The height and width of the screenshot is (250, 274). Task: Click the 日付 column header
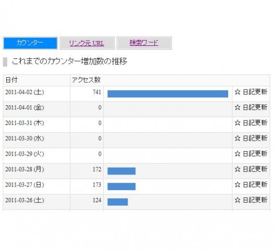pyautogui.click(x=36, y=80)
